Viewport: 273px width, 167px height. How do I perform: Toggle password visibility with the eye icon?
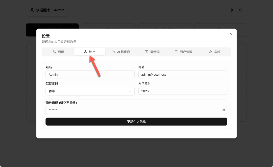223,110
